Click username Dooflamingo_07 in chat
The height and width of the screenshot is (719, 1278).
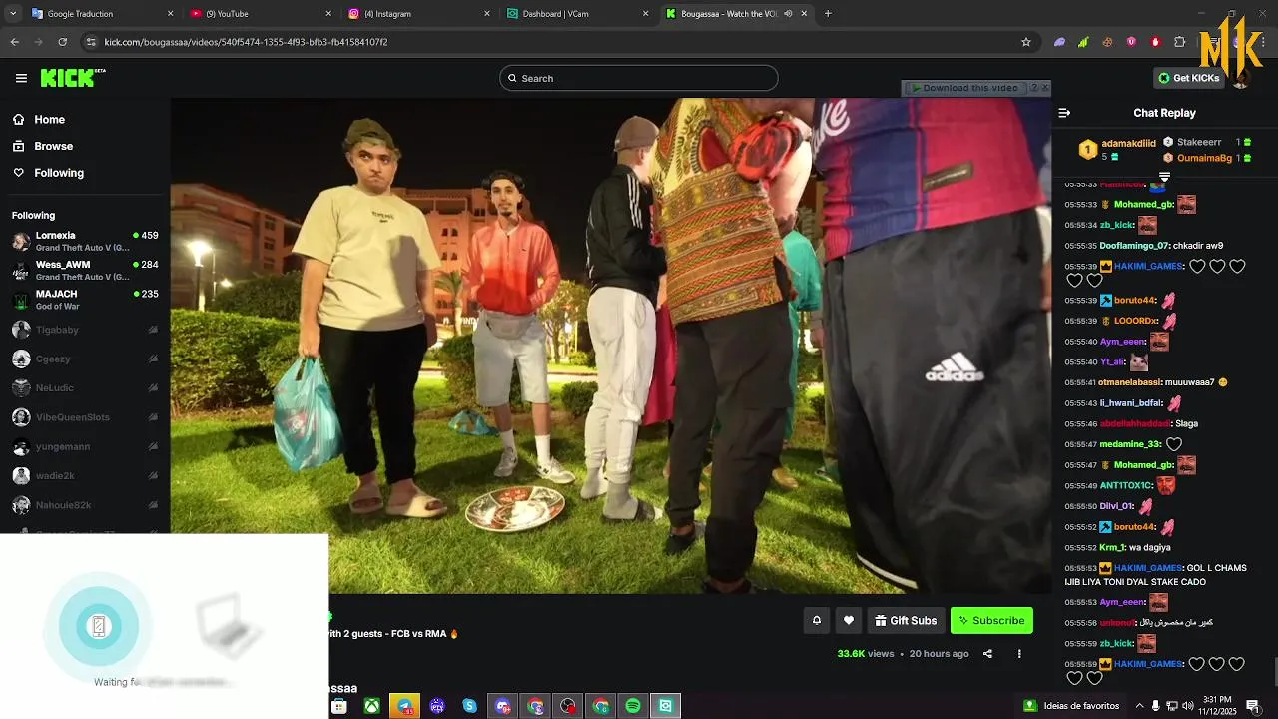pyautogui.click(x=1134, y=246)
